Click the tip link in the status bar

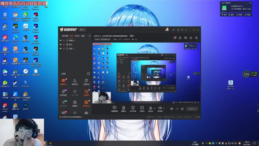pos(72,117)
